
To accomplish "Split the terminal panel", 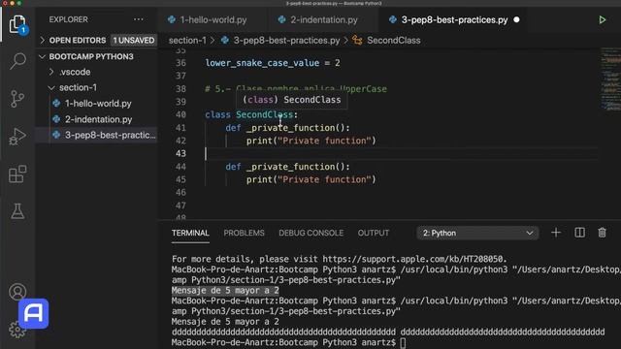I will (x=579, y=233).
